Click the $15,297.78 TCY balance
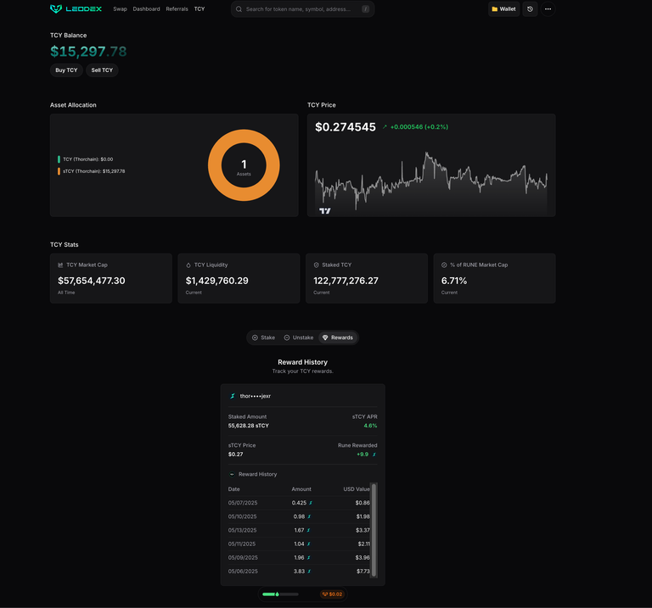The height and width of the screenshot is (608, 652). click(88, 52)
